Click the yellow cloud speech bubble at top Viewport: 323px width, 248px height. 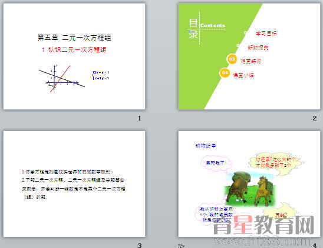(276, 163)
